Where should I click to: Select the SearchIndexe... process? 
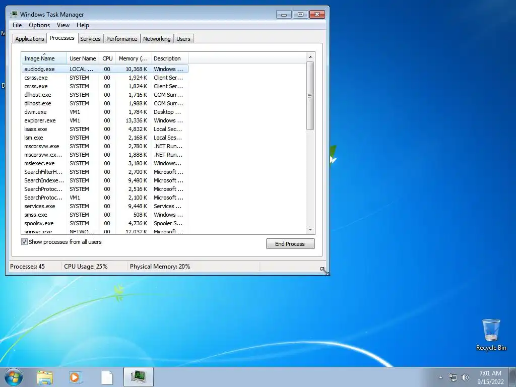click(x=105, y=180)
